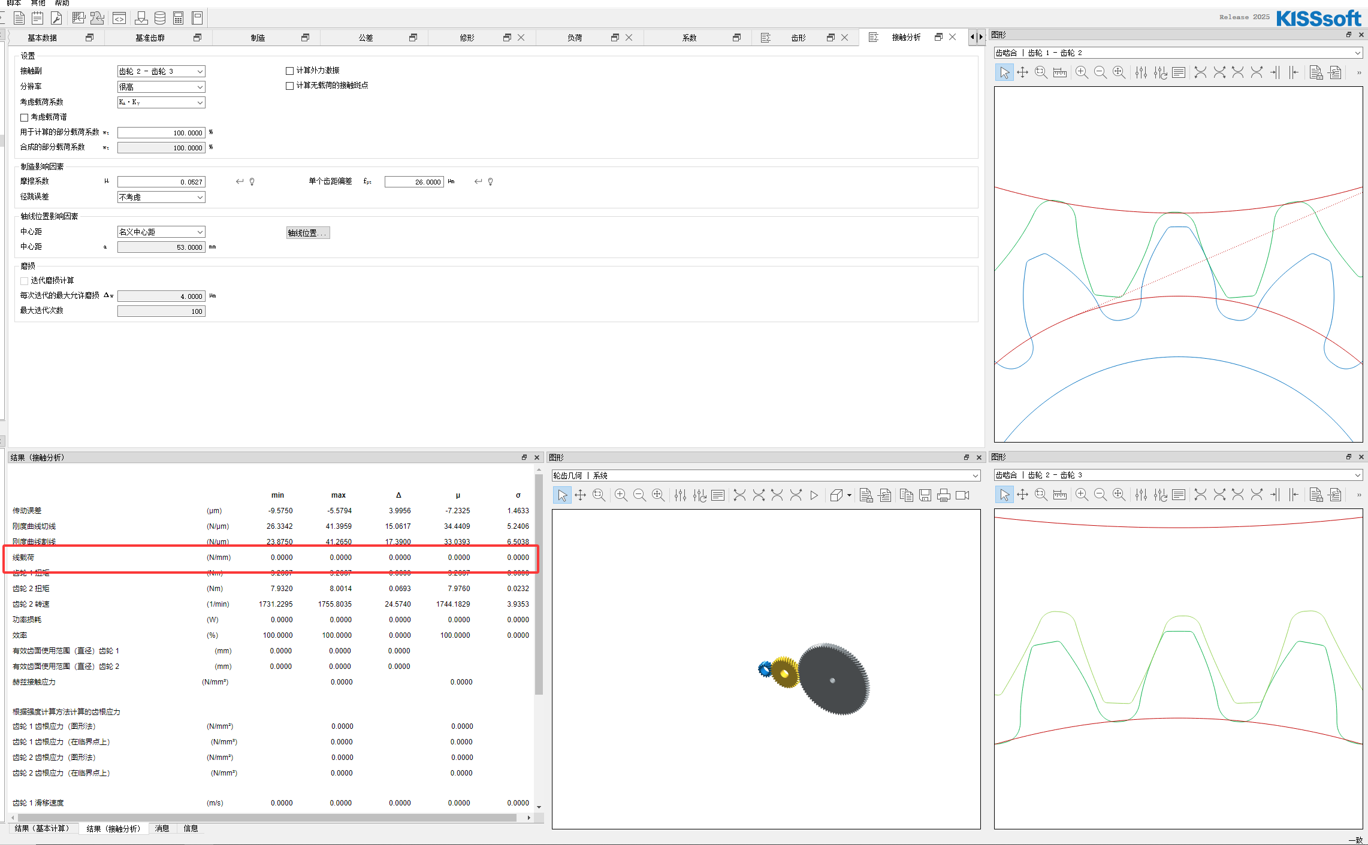The width and height of the screenshot is (1368, 845).
Task: Click the reset-properties sliders icon in system geometry panel
Action: click(699, 495)
